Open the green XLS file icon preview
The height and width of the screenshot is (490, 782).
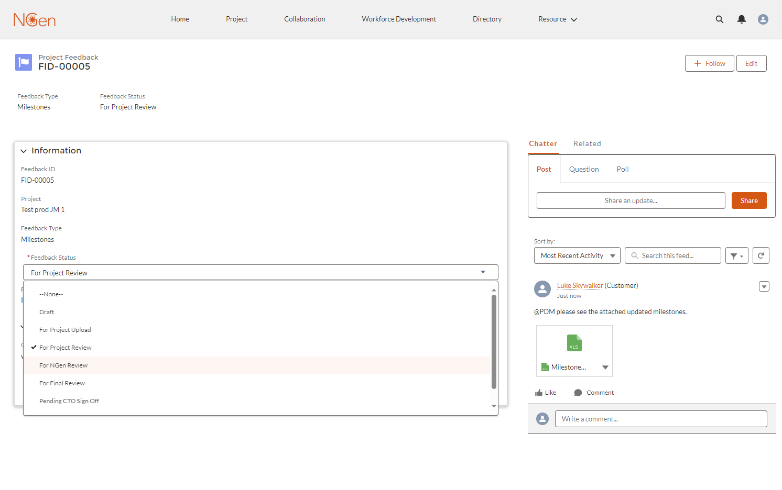click(x=574, y=343)
